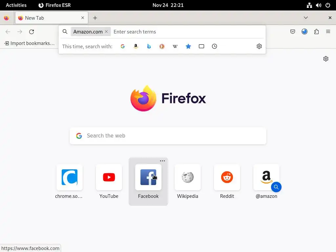
Task: Choose the Bing search engine icon
Action: coord(149,46)
